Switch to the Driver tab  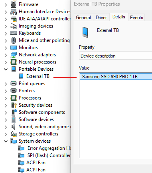[101, 18]
